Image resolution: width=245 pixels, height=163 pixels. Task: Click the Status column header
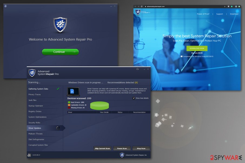coord(120,112)
